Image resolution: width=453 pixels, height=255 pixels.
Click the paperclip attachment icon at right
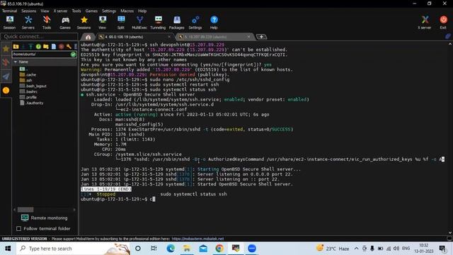[x=448, y=36]
